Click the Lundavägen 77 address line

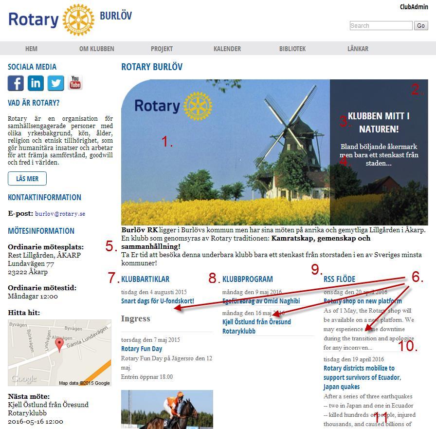[31, 263]
